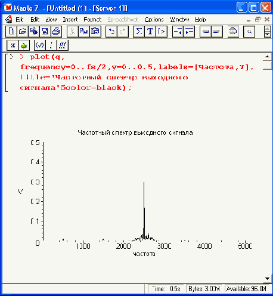This screenshot has height=296, width=273.
Task: Expand the toolbar overflow down arrow
Action: pyautogui.click(x=268, y=35)
